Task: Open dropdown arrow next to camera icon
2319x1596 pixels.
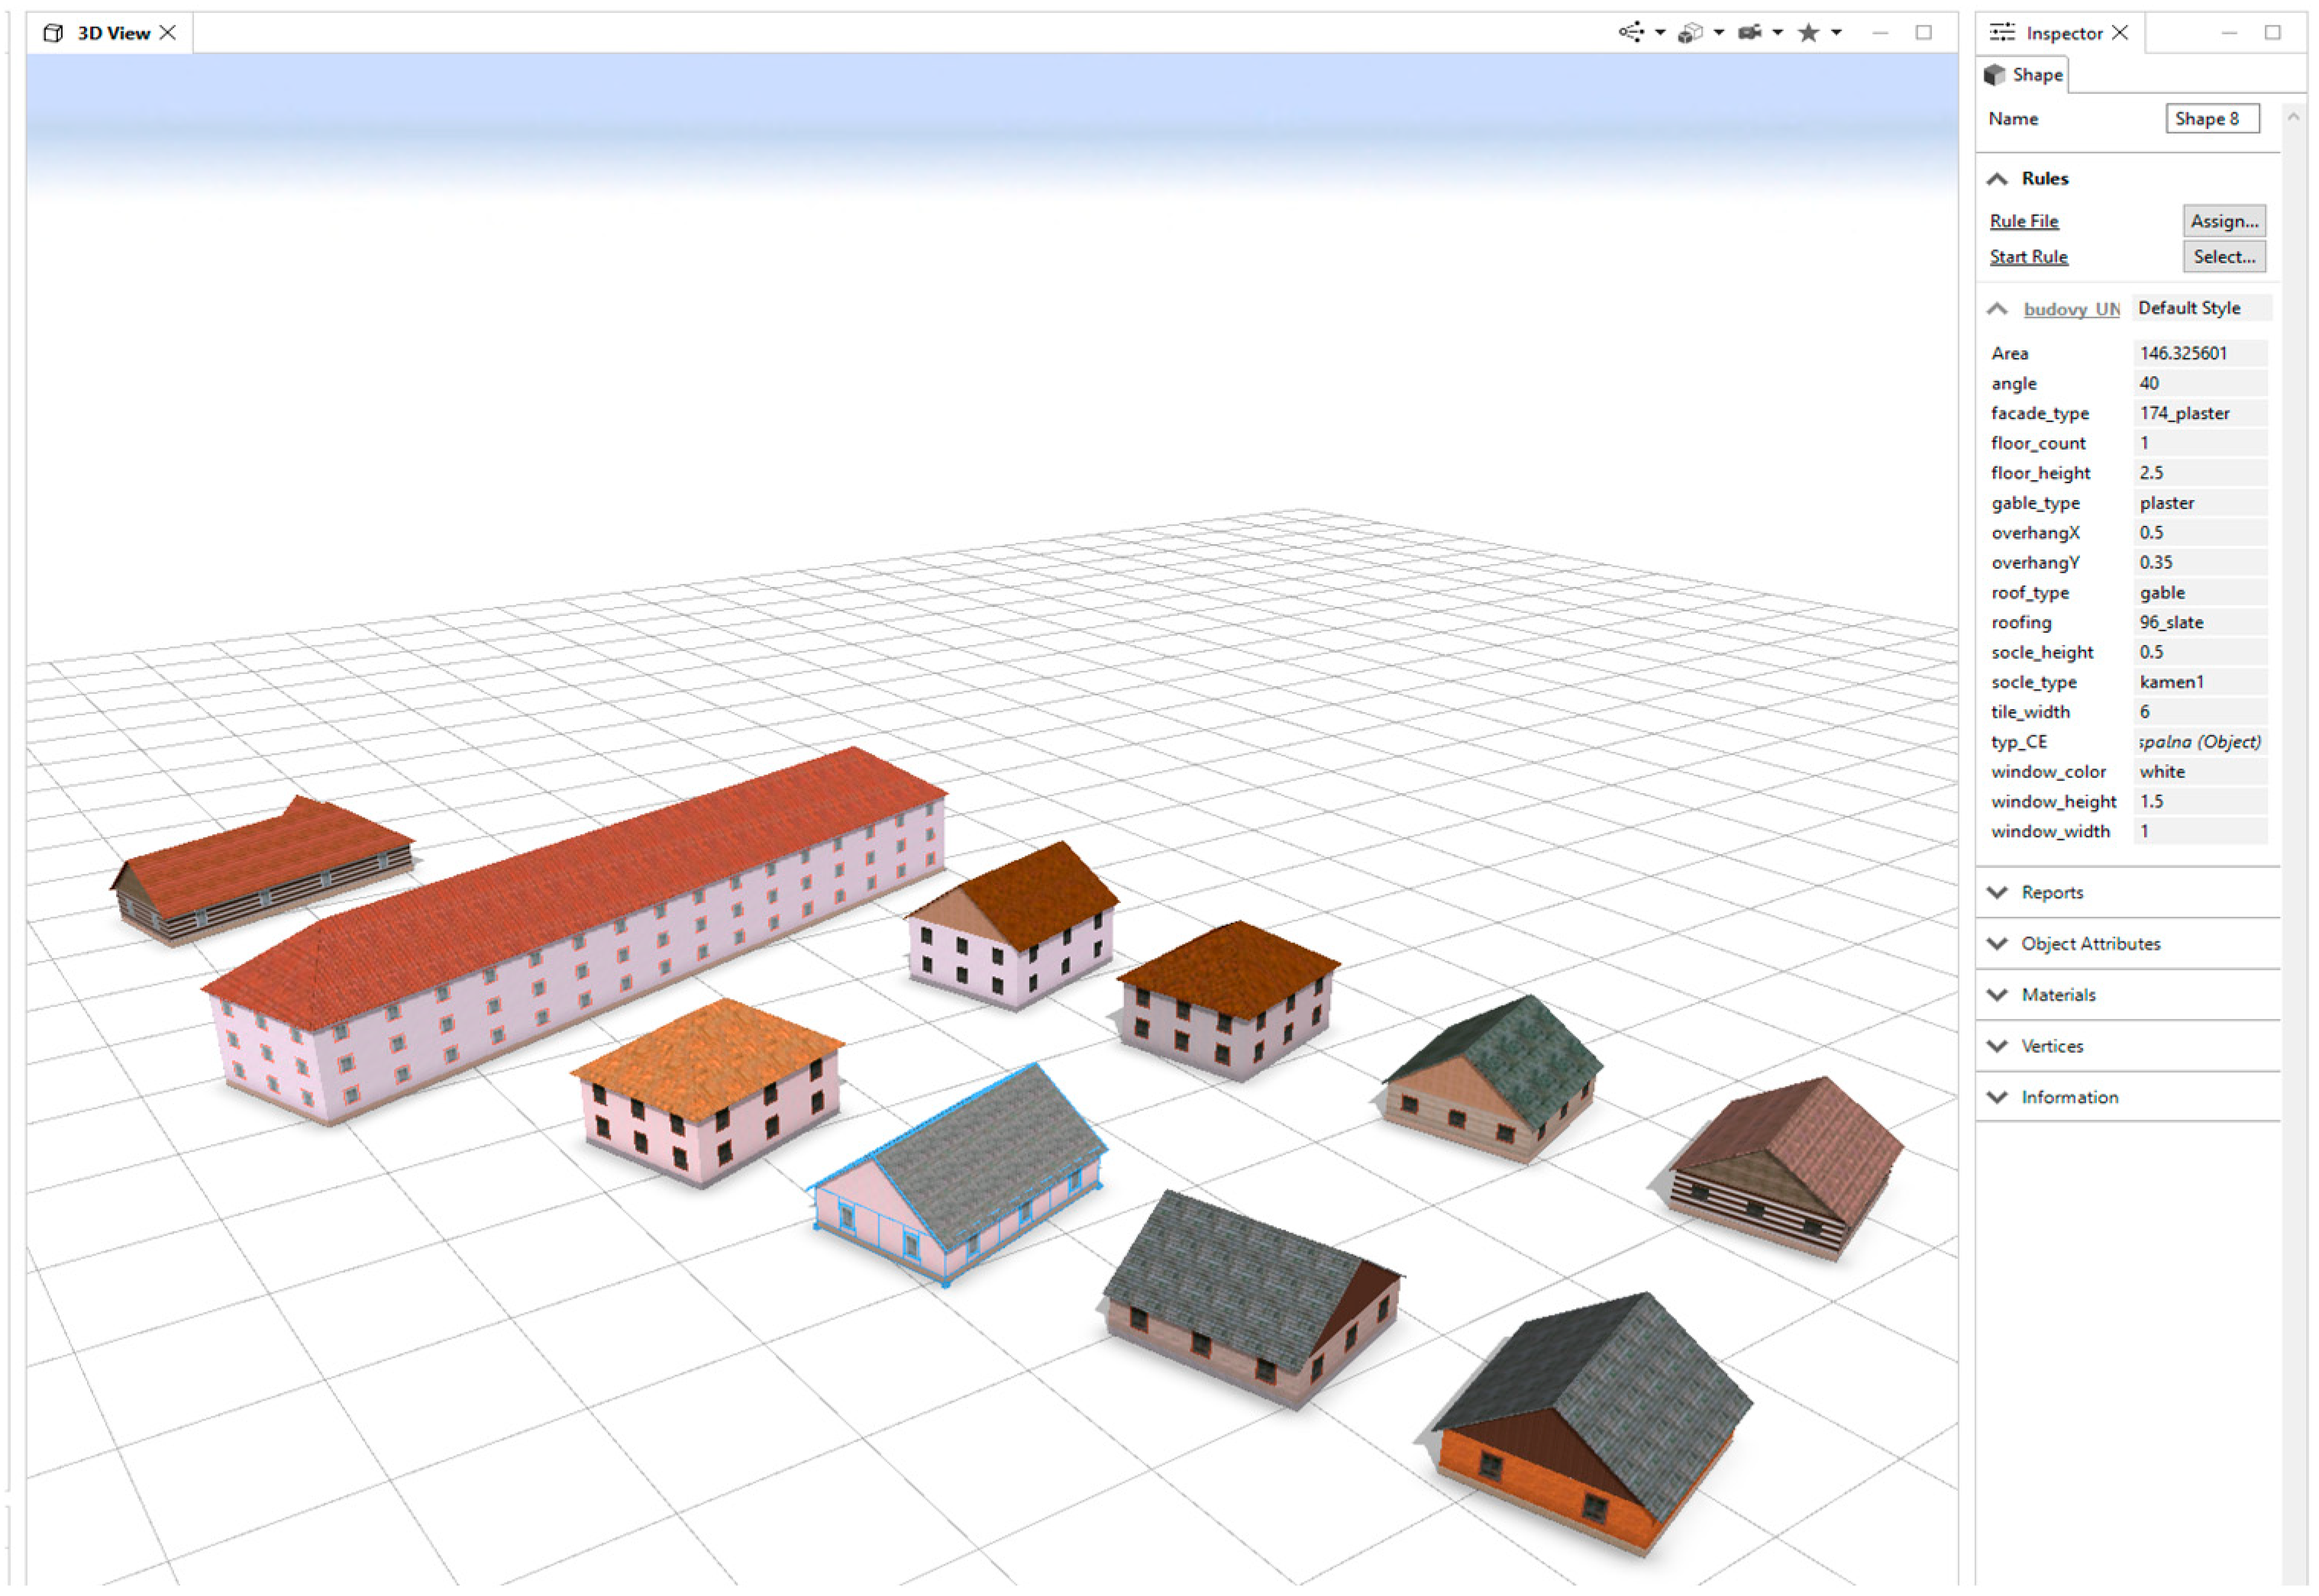Action: click(x=1777, y=33)
